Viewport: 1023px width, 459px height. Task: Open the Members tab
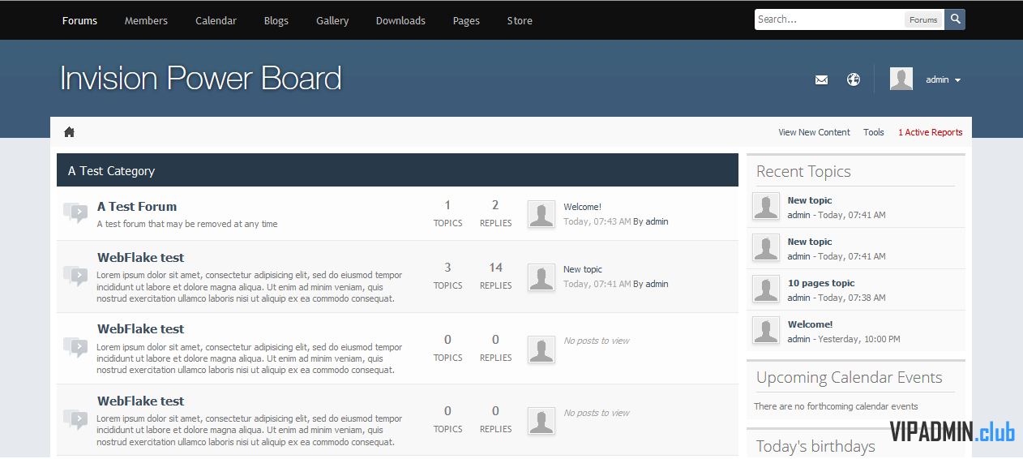pos(146,20)
